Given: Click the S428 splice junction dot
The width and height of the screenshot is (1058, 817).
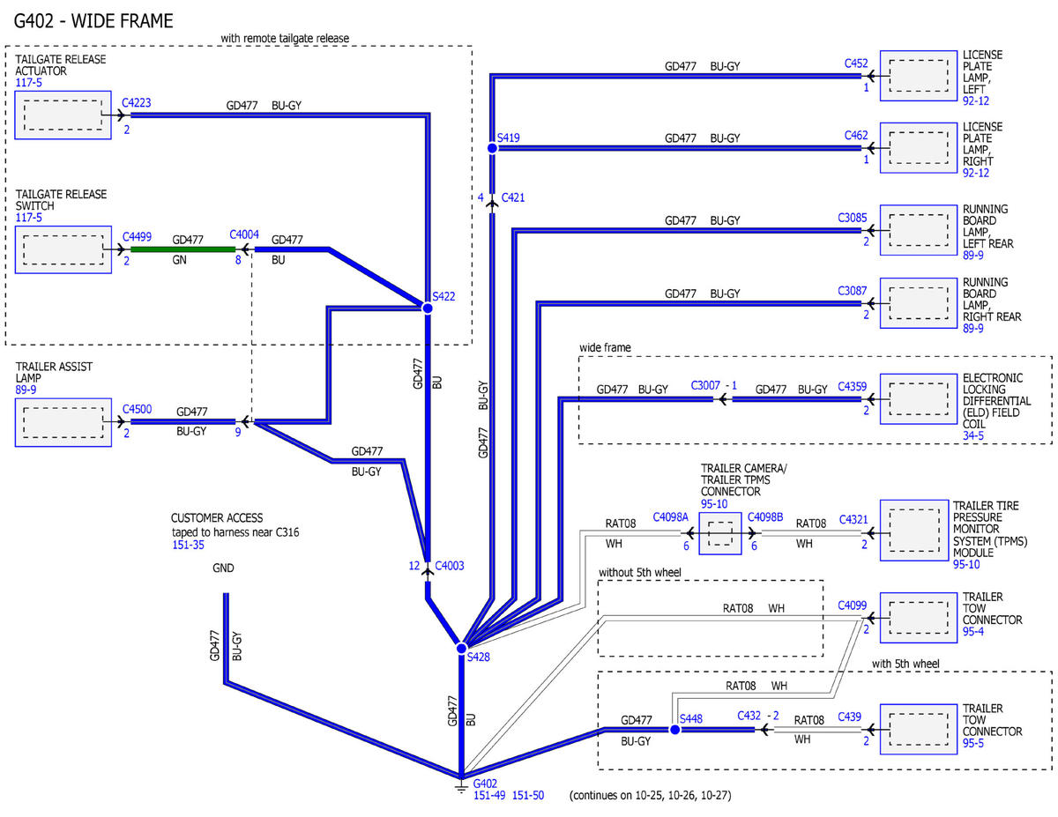Looking at the screenshot, I should (461, 648).
